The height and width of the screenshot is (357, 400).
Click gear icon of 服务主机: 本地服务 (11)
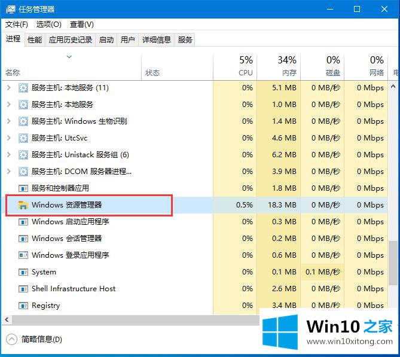coord(23,88)
